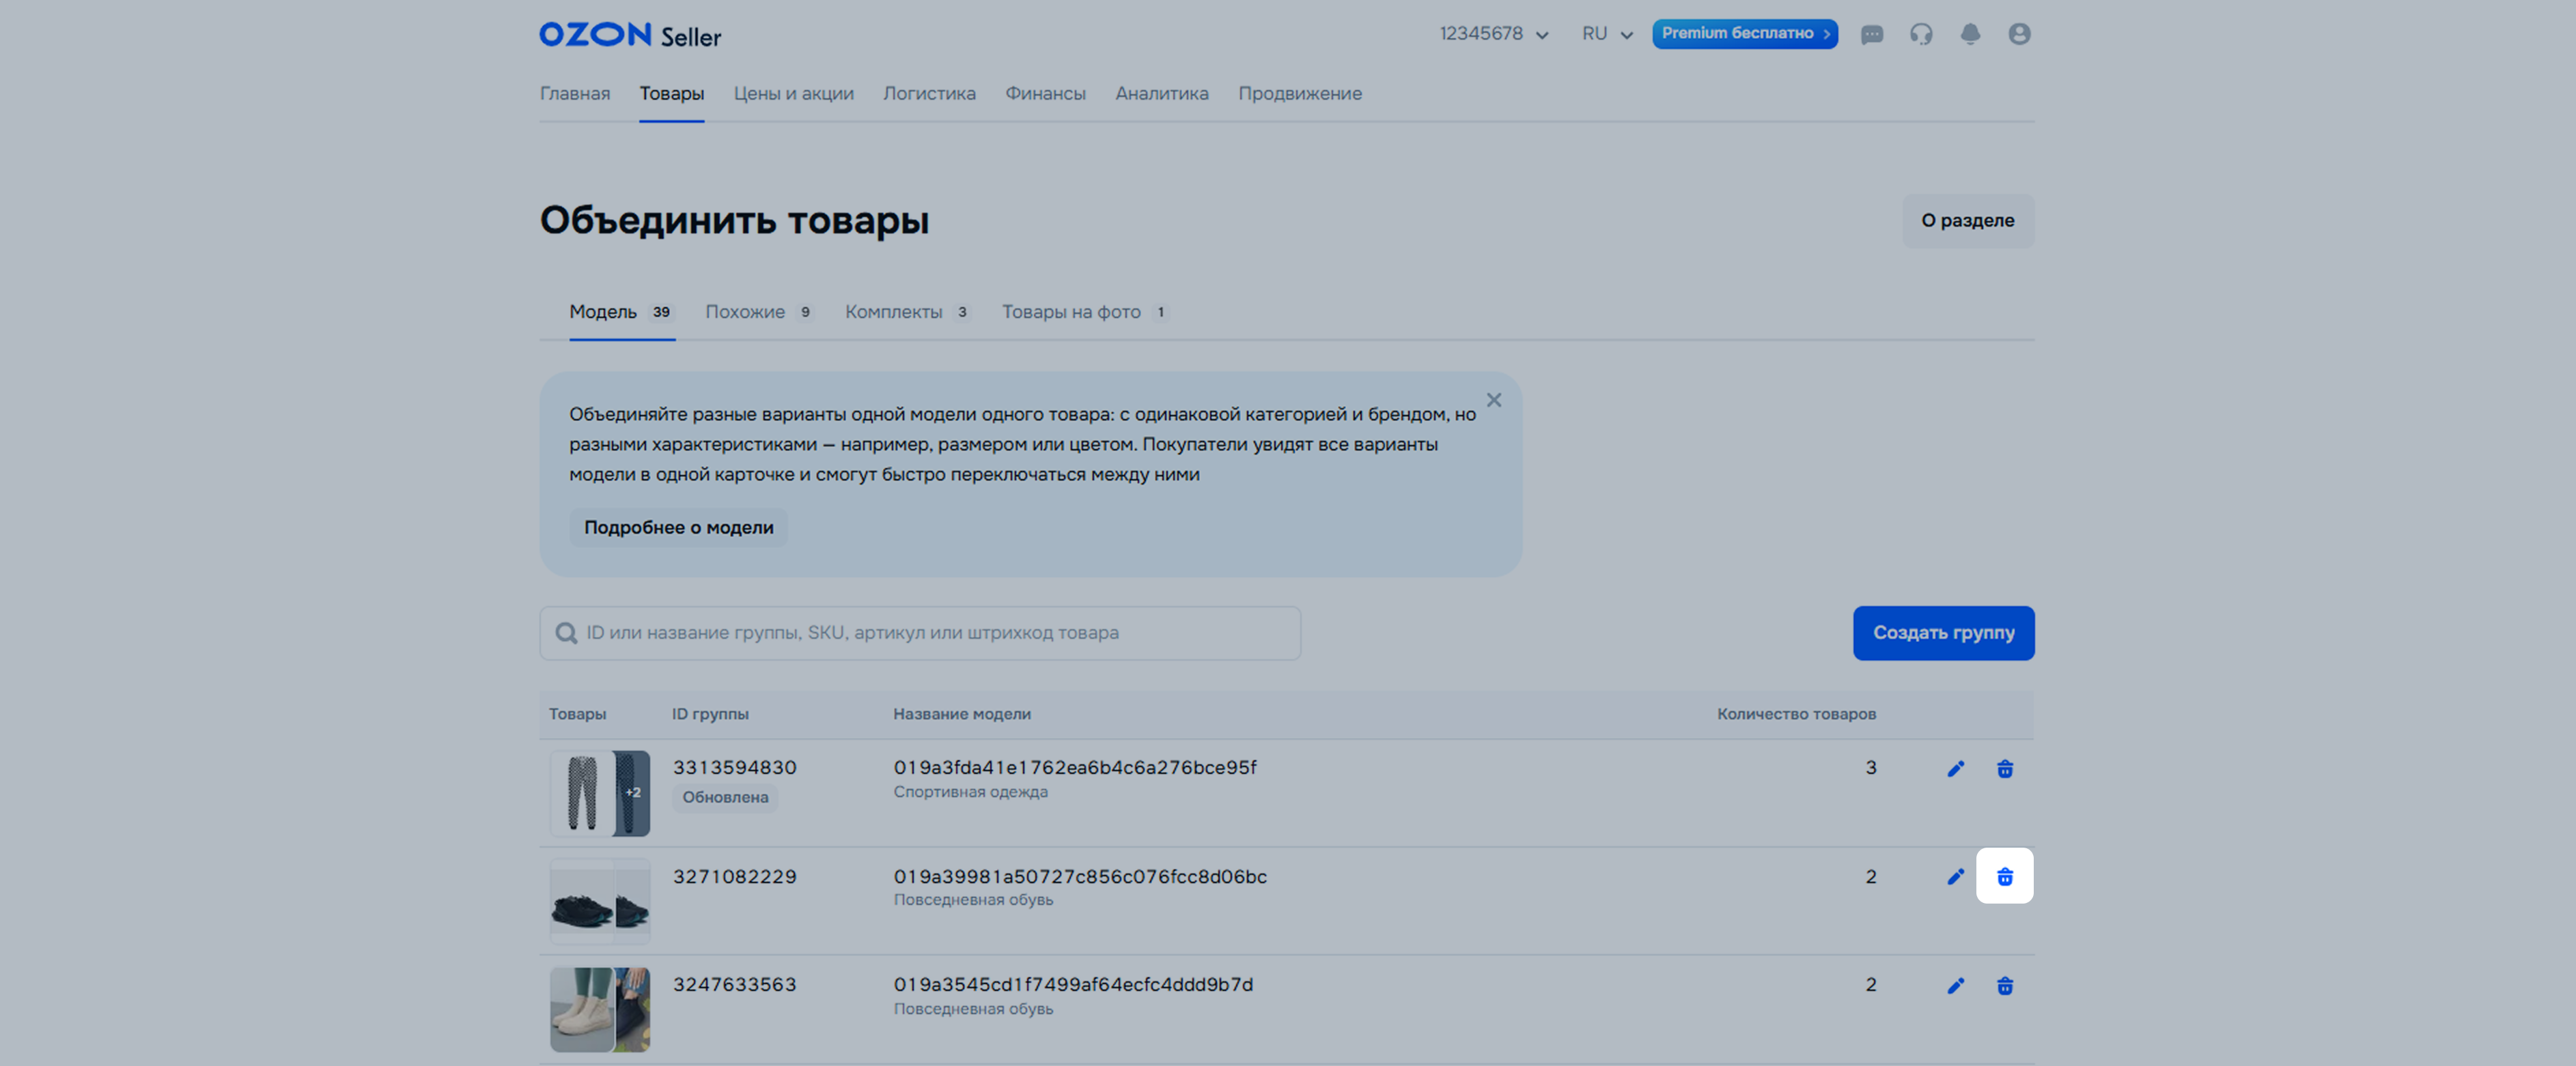Open the RU language dropdown
The width and height of the screenshot is (2576, 1066).
pos(1606,34)
